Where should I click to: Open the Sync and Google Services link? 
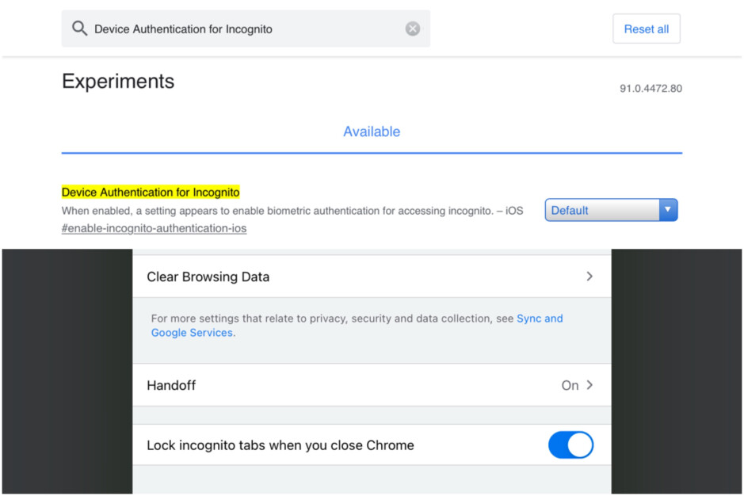(x=540, y=318)
